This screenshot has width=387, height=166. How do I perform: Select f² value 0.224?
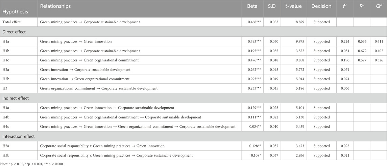[345, 41]
